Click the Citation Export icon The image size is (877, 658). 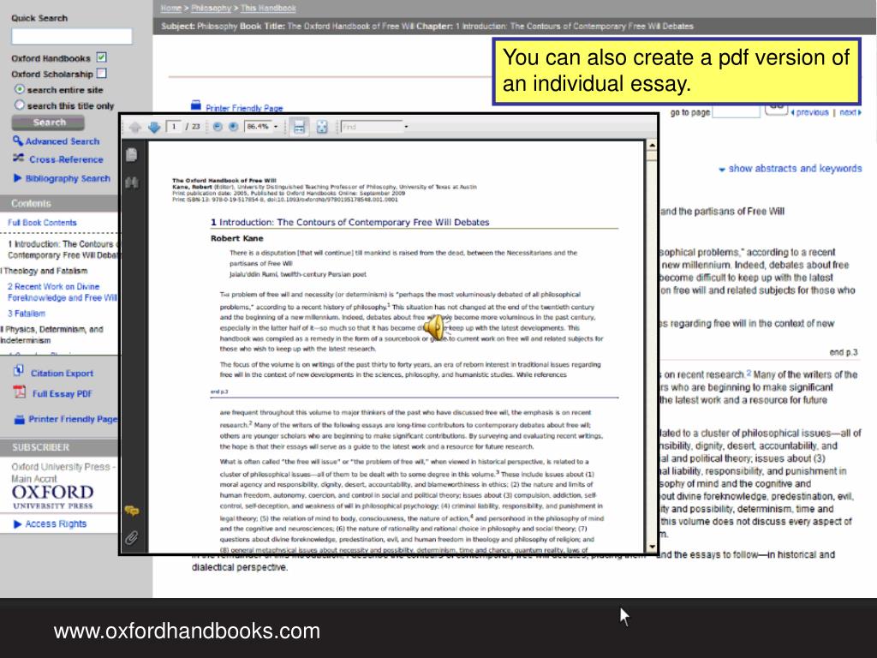[x=19, y=370]
